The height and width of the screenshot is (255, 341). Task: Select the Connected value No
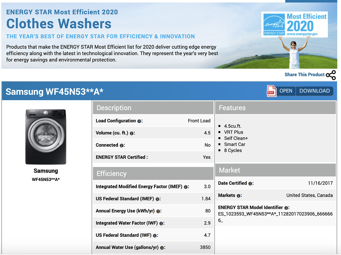[x=208, y=145]
